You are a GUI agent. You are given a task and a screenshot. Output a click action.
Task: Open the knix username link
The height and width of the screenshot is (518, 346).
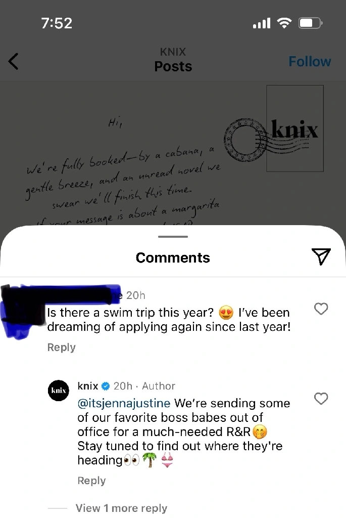(88, 386)
